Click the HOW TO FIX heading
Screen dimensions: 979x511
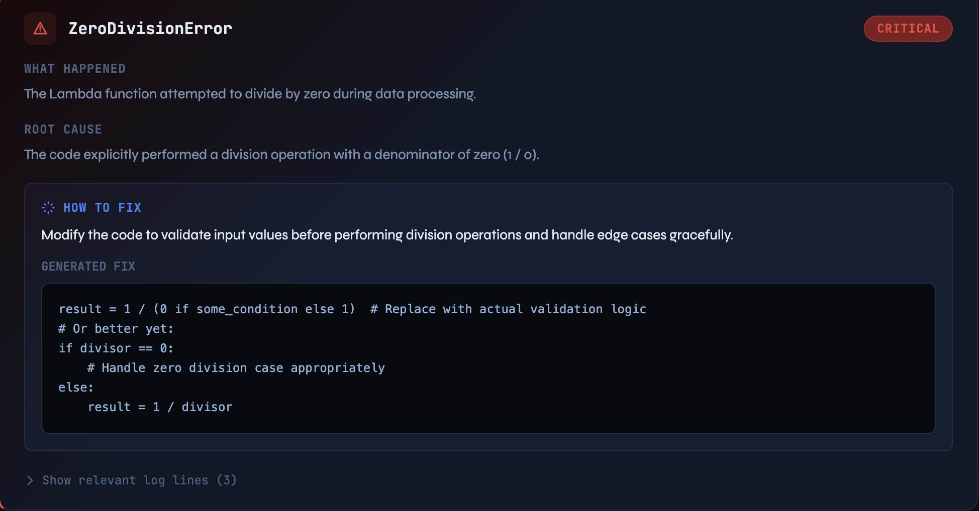coord(102,208)
